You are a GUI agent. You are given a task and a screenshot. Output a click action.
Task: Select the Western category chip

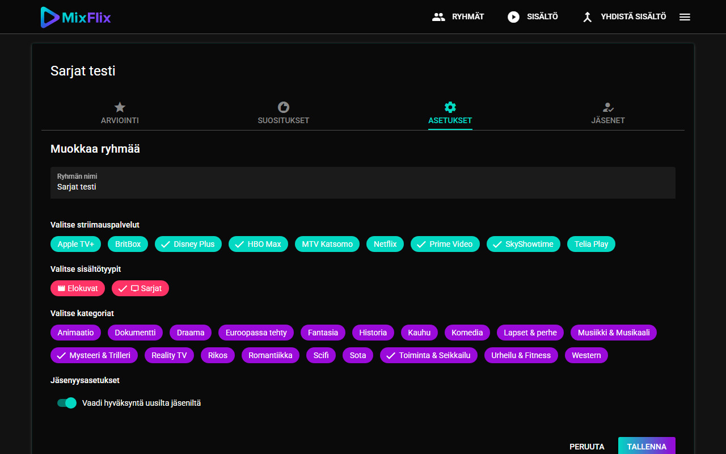coord(586,355)
